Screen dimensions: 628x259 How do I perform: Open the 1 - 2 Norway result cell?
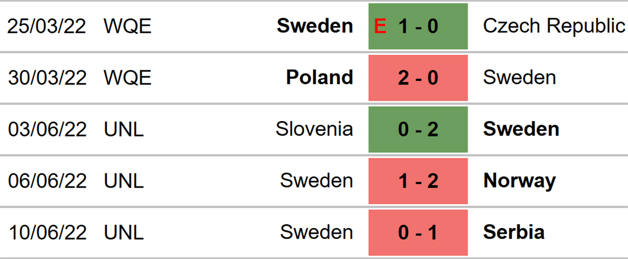coord(418,181)
